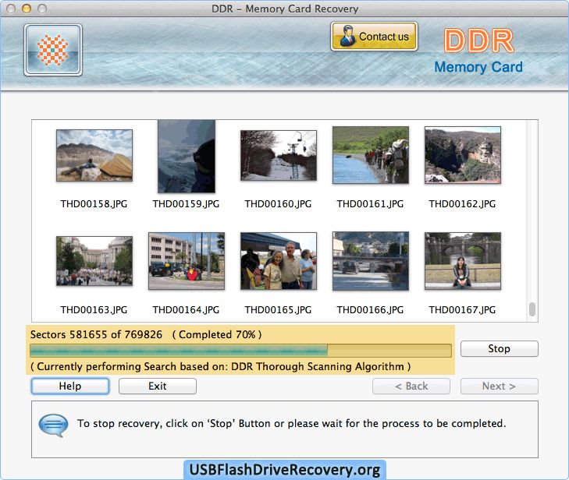Select the THD00160.JPG ski lift photo

279,156
